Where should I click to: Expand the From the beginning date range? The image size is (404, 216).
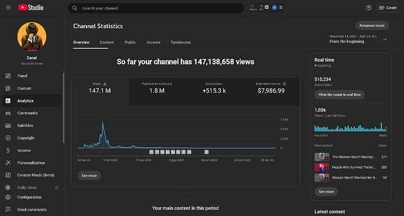(x=358, y=39)
